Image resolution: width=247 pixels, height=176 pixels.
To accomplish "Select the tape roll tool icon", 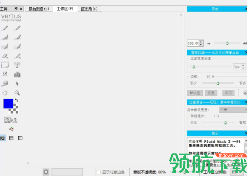I will (x=5, y=83).
